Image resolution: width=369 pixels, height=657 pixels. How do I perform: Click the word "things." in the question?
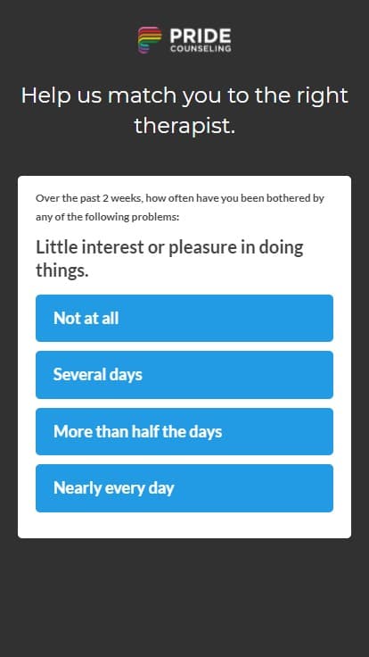61,270
